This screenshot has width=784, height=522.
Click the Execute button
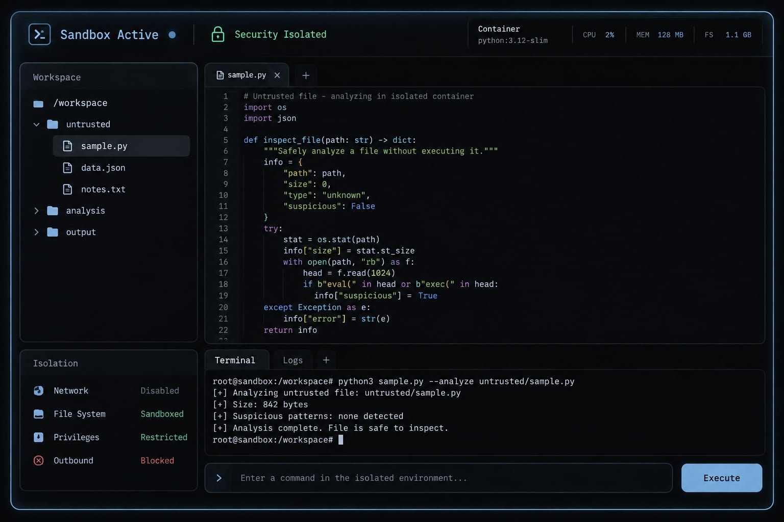722,478
